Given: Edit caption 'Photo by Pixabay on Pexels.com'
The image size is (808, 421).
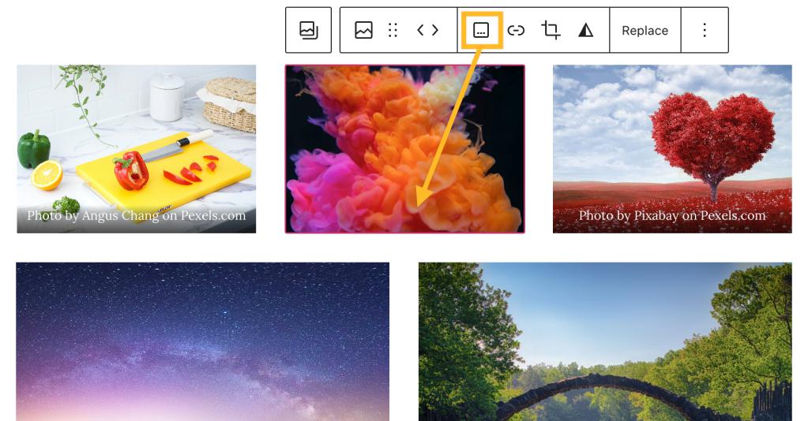Looking at the screenshot, I should coord(672,215).
